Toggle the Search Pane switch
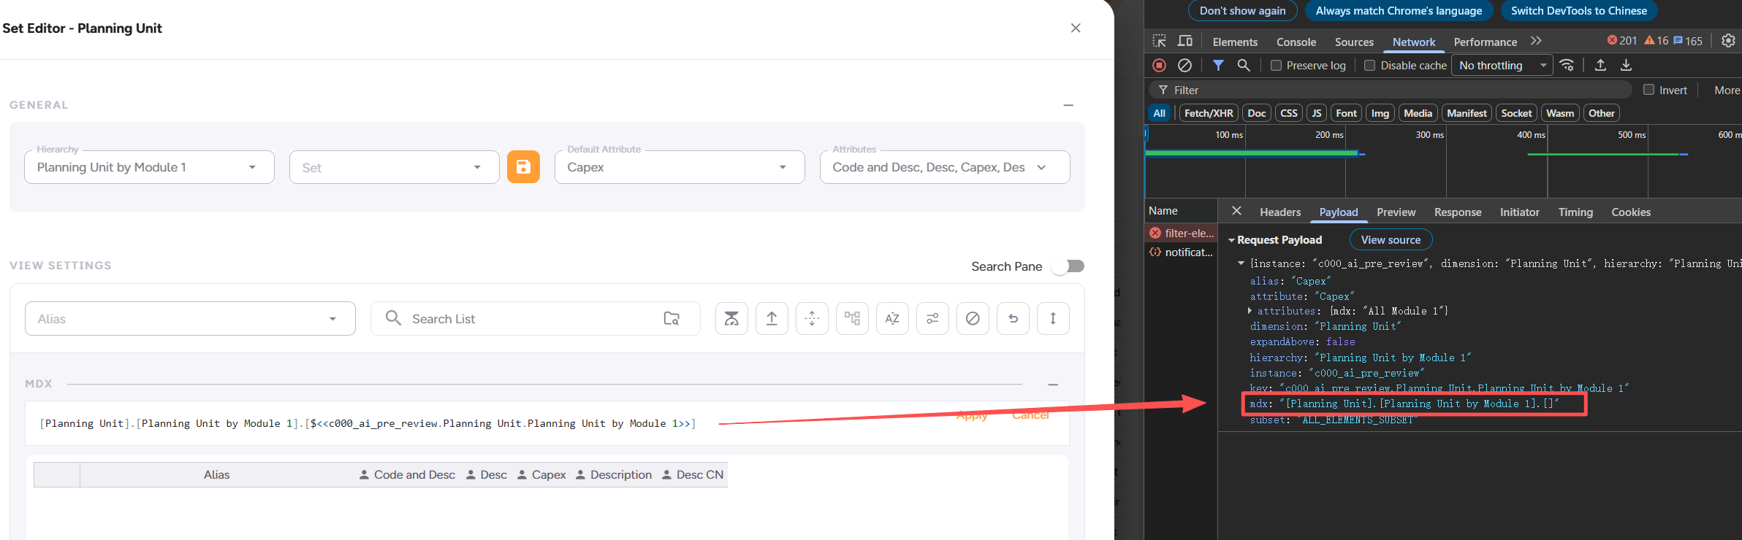Image resolution: width=1742 pixels, height=540 pixels. (x=1068, y=266)
